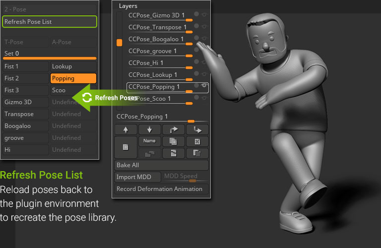Click the Set 0 pose slider
Viewport: 381px width, 248px height.
49,54
